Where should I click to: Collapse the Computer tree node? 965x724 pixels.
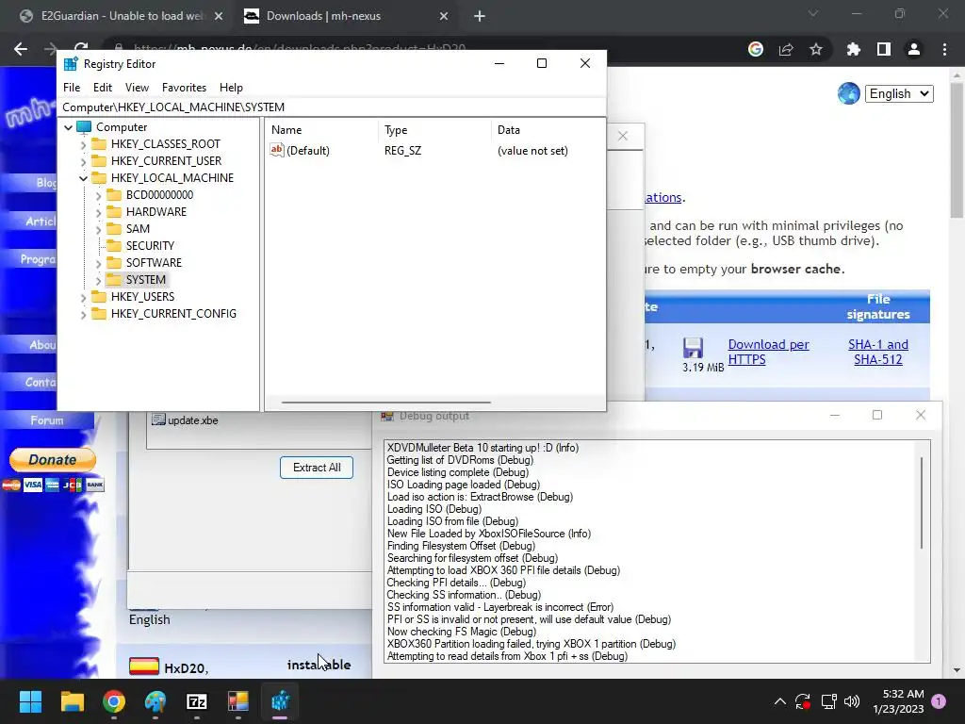(x=68, y=127)
